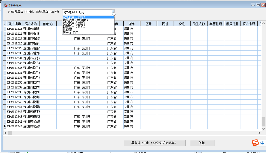Click 导入以上资料（务必先关闭清单）button
The height and width of the screenshot is (153, 266).
[x=154, y=143]
